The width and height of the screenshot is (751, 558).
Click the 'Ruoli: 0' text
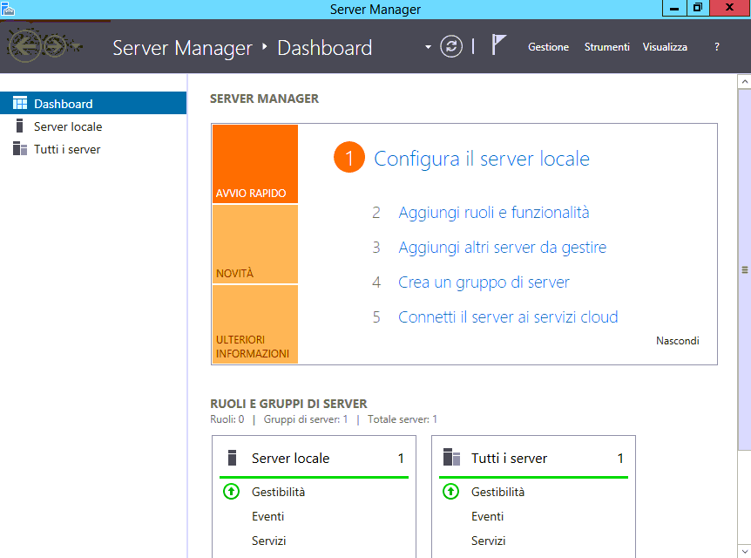(227, 419)
